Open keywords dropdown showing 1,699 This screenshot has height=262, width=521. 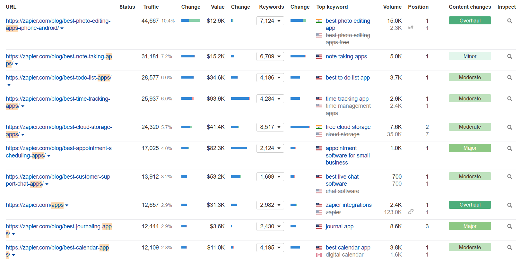(270, 177)
